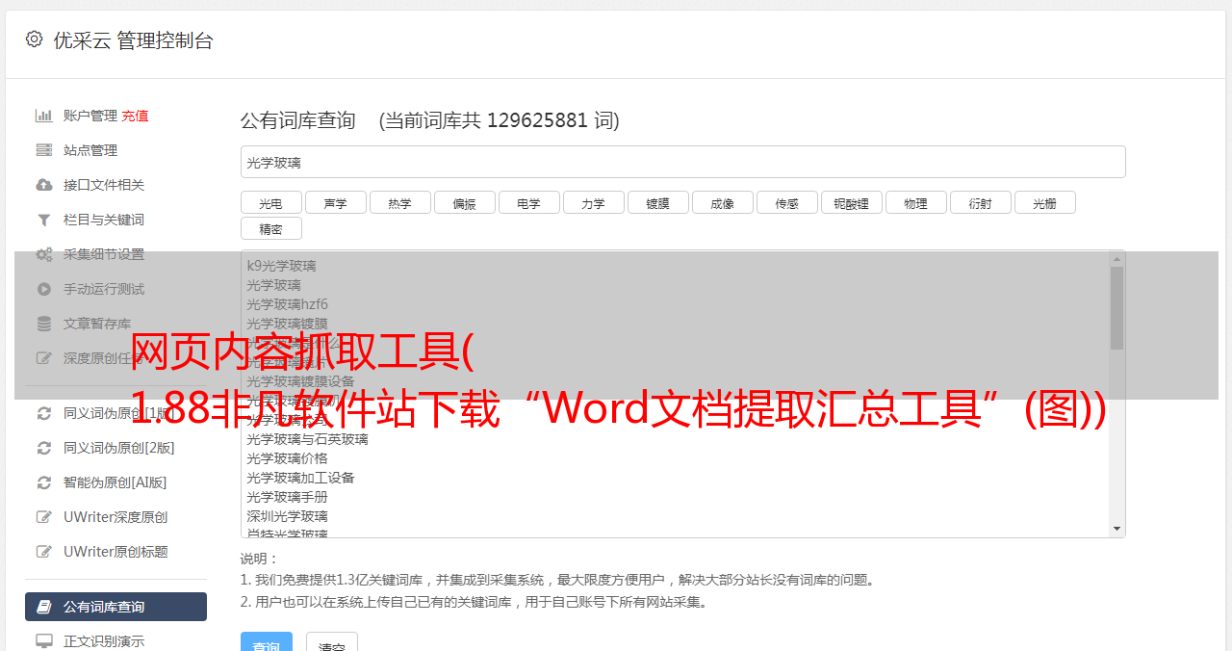Click the red 充值 recharge link

135,116
